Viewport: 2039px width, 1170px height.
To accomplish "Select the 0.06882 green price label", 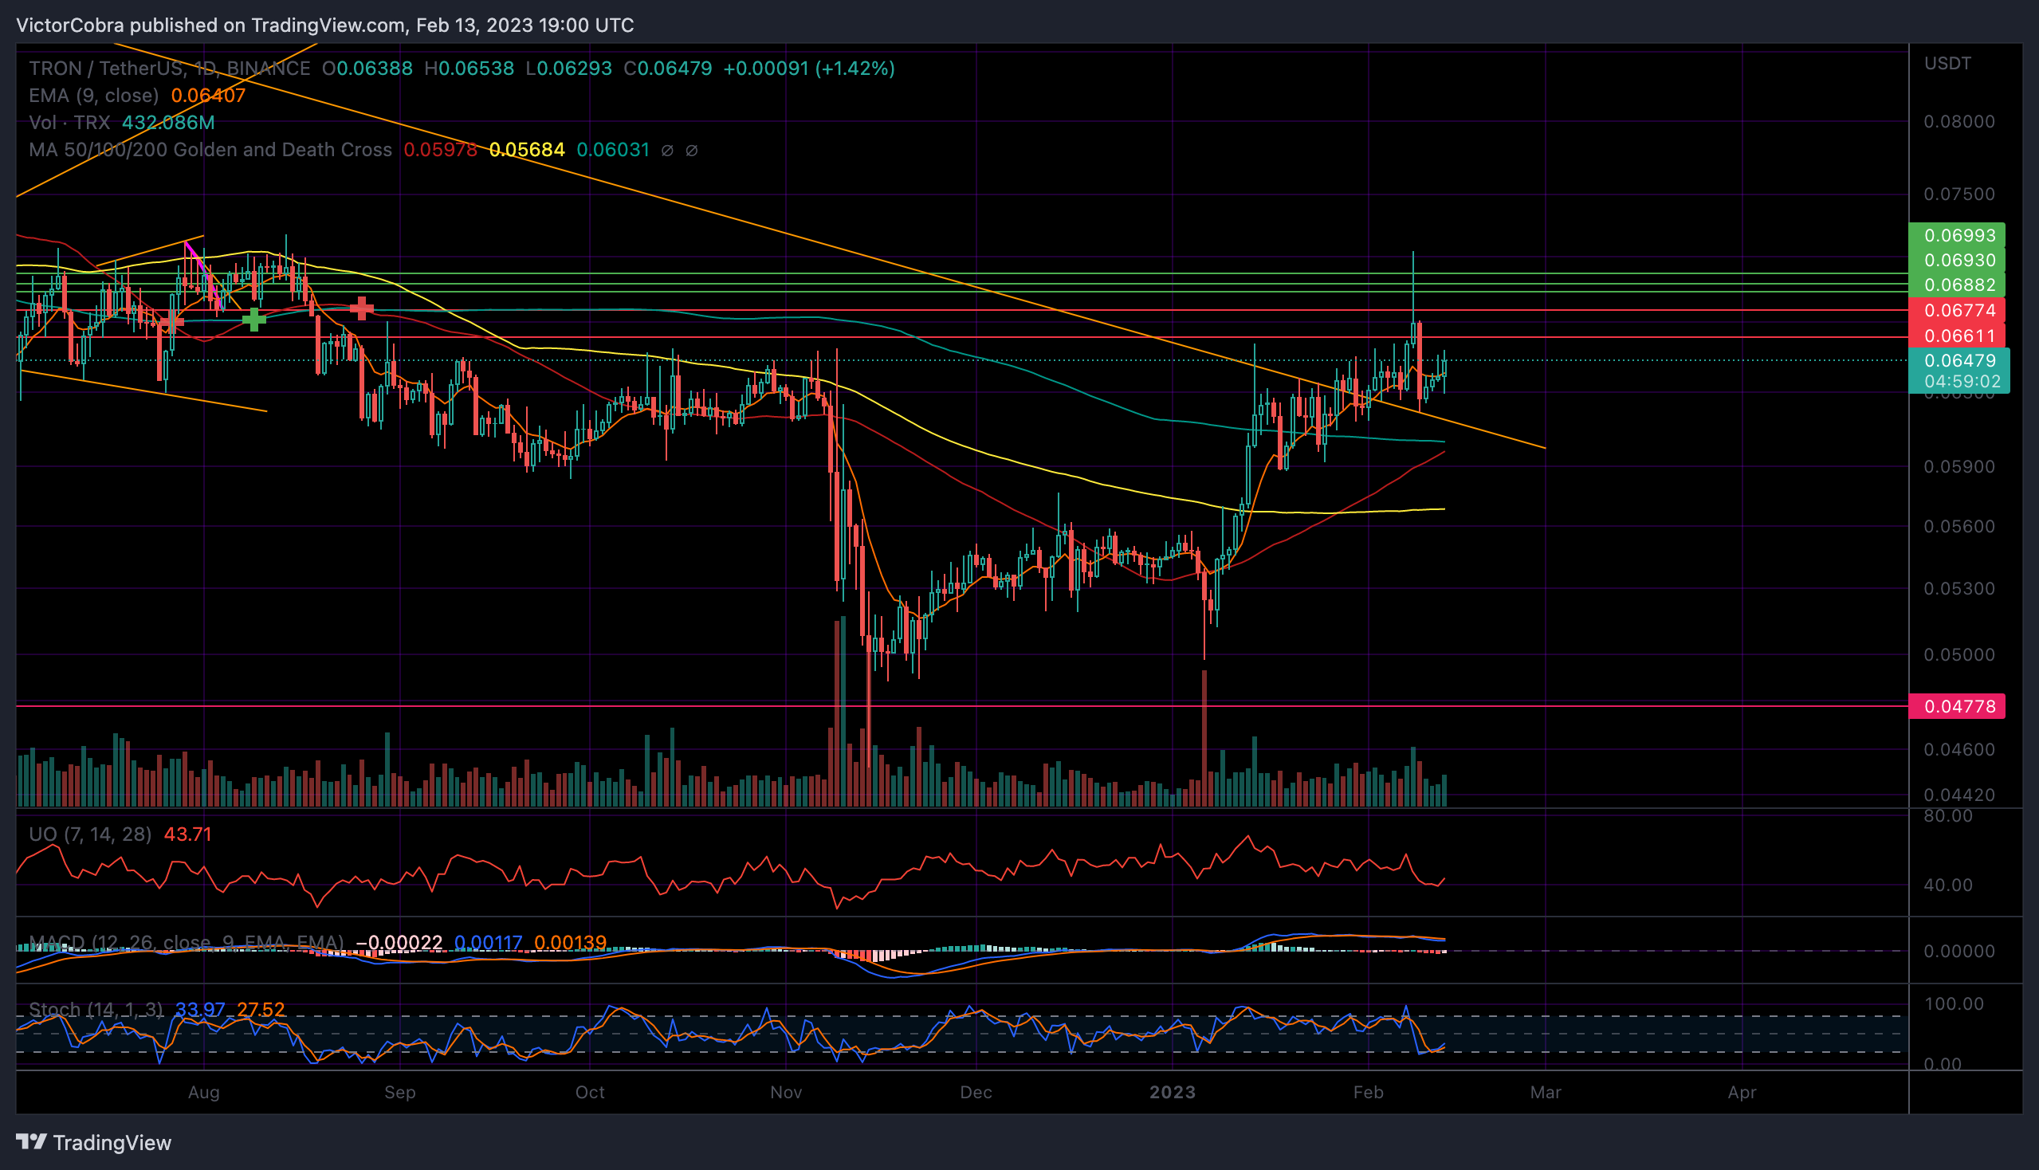I will click(x=1957, y=285).
